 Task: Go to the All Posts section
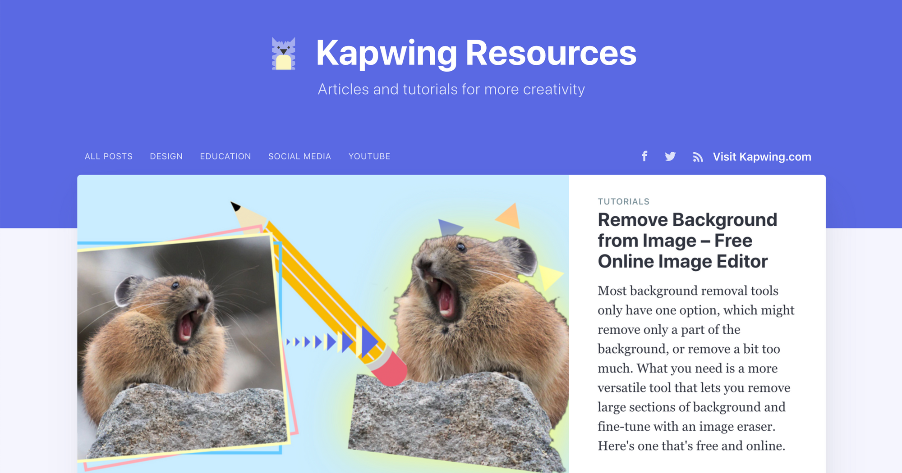click(x=109, y=156)
